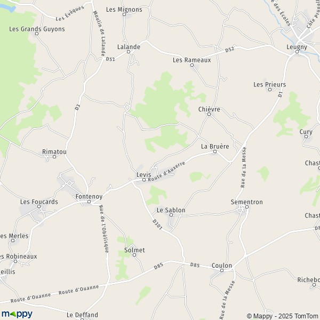Click the Cury place marker
Image resolution: width=320 pixels, height=320 pixels.
pyautogui.click(x=306, y=137)
